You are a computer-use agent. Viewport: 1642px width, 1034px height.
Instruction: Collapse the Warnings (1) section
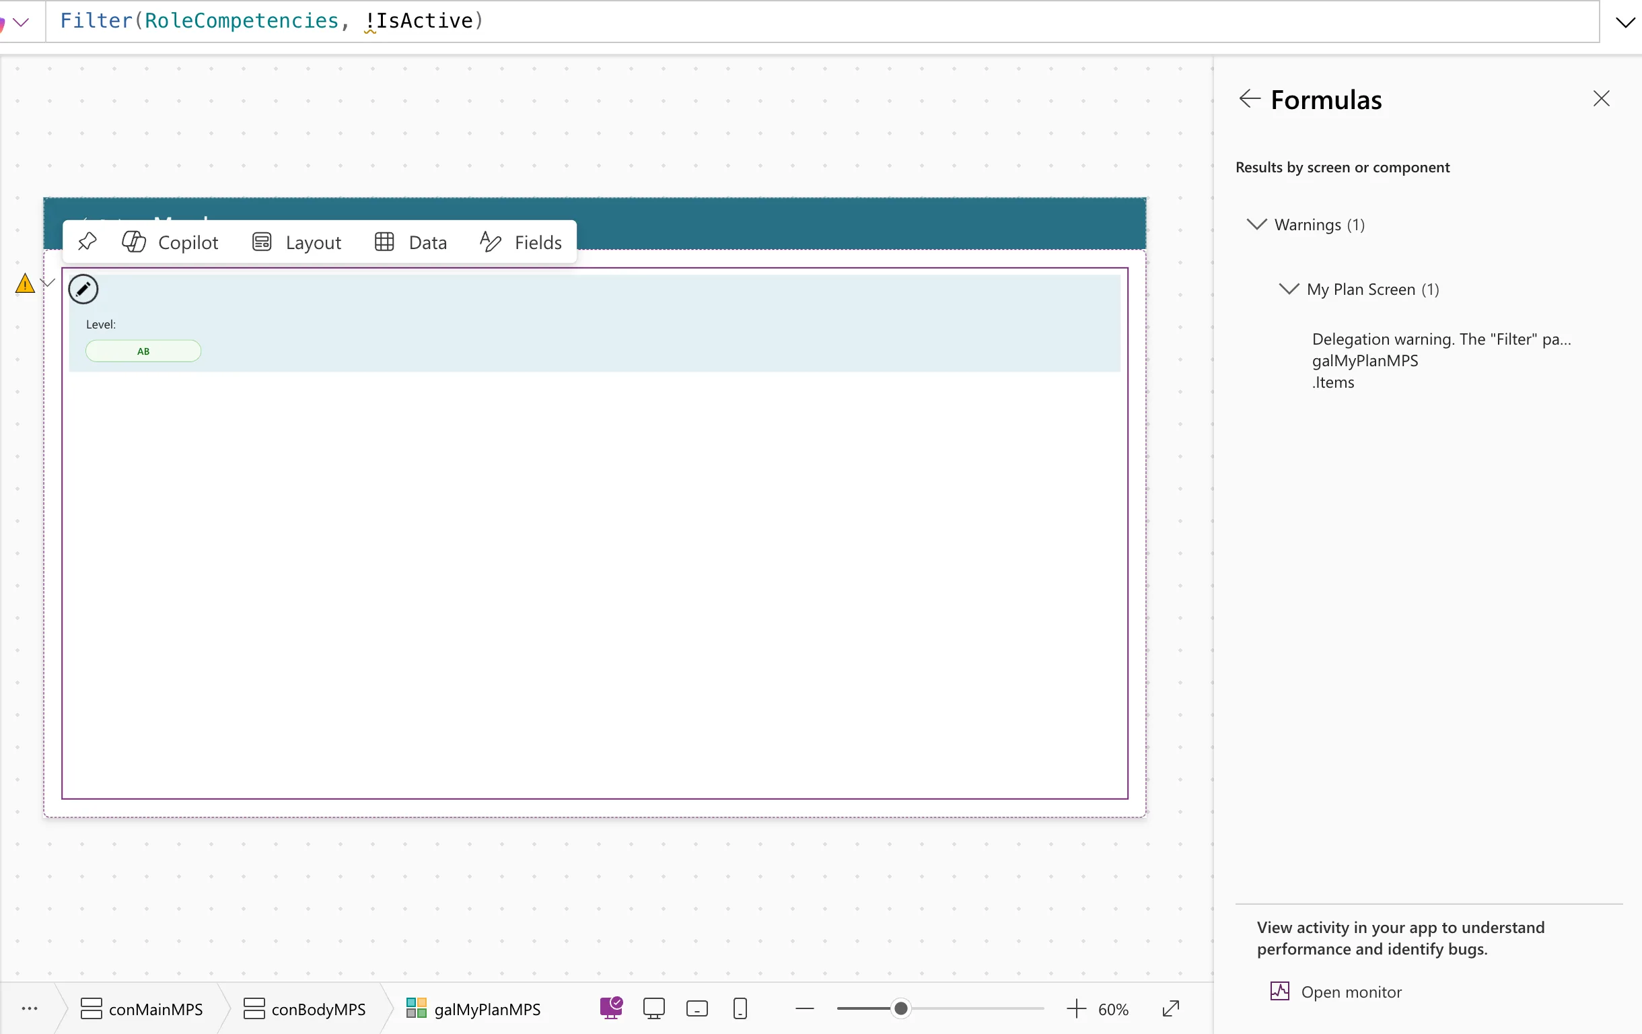tap(1256, 224)
